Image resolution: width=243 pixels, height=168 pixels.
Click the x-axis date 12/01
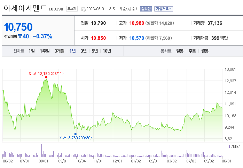pyautogui.click(x=117, y=161)
